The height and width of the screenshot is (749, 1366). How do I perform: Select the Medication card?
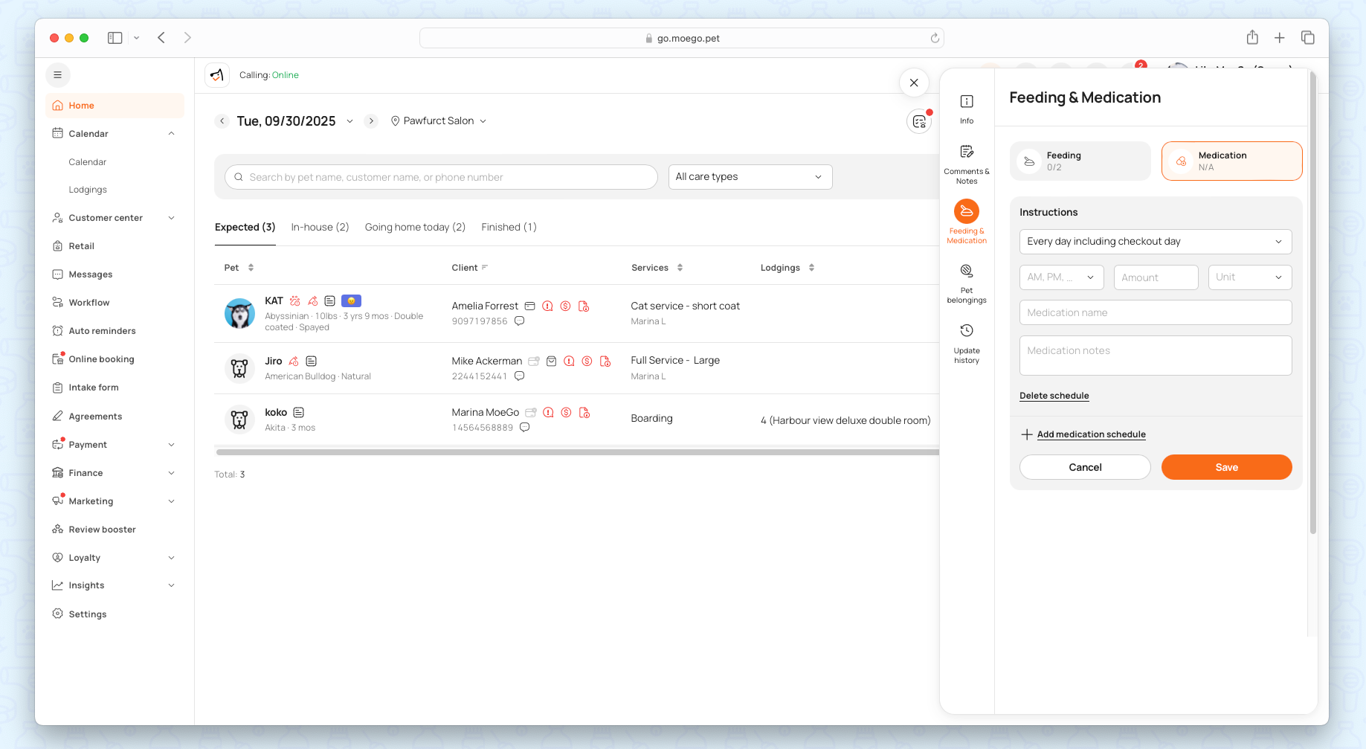pos(1231,161)
